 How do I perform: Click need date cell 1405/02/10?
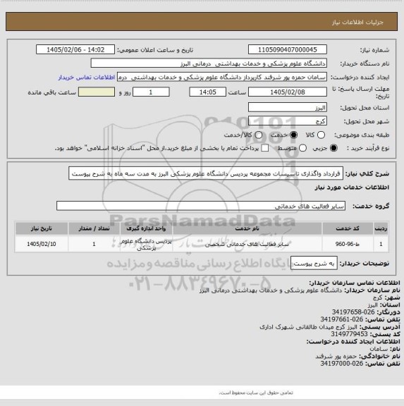pyautogui.click(x=42, y=244)
